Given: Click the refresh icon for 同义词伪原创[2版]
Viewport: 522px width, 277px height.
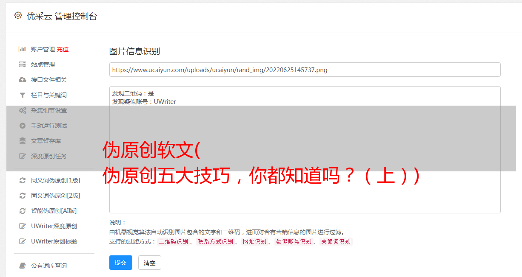Looking at the screenshot, I should pos(23,196).
